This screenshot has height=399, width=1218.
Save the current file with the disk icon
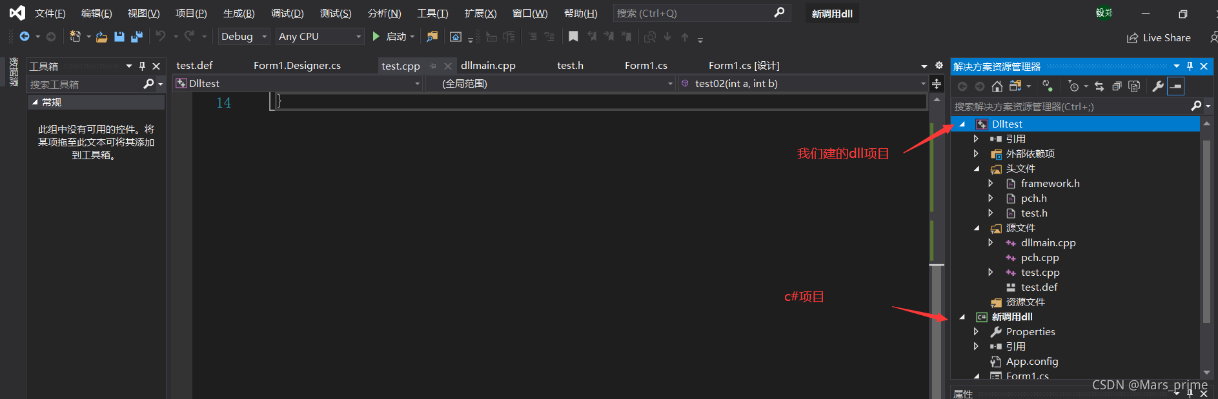coord(119,37)
